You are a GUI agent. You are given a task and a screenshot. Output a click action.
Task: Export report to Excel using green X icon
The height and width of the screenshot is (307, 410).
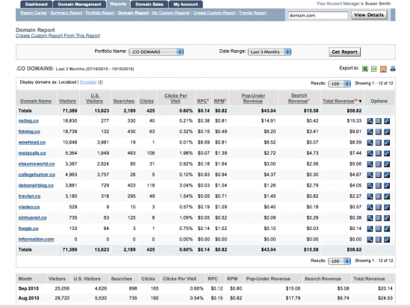pyautogui.click(x=365, y=69)
